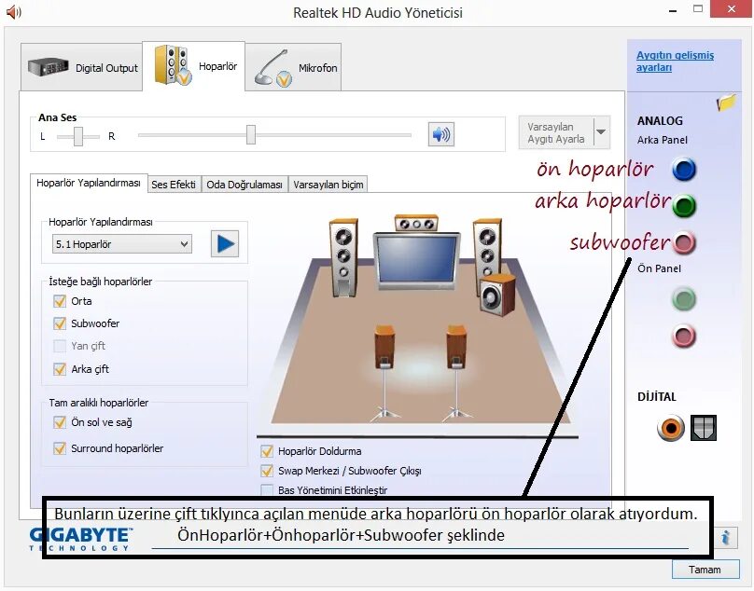Image resolution: width=754 pixels, height=591 pixels.
Task: Minimize the Realtek HD Audio window
Action: 673,10
